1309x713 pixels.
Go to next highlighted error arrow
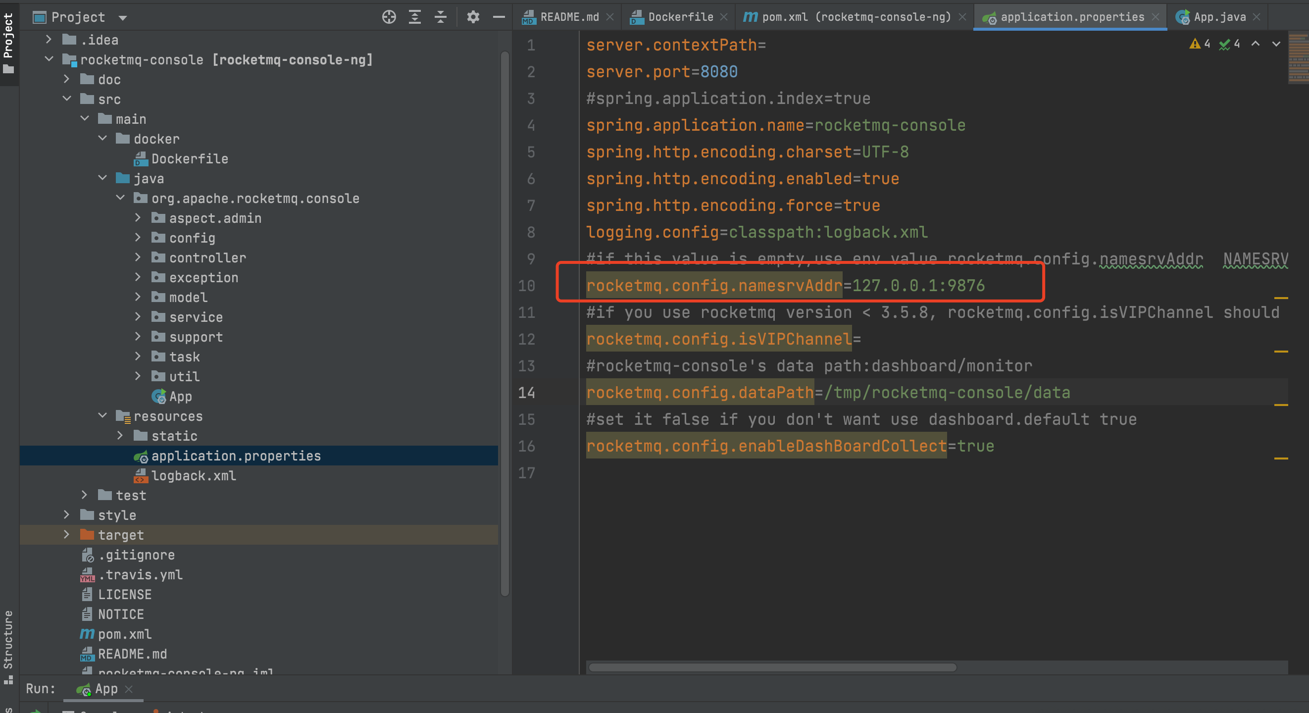(x=1276, y=44)
